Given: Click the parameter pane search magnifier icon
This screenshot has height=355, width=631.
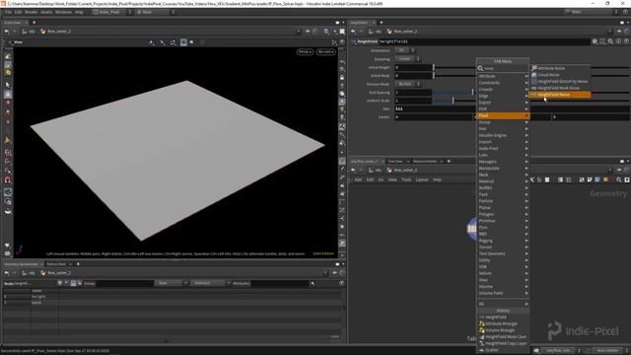Looking at the screenshot, I should 610,41.
